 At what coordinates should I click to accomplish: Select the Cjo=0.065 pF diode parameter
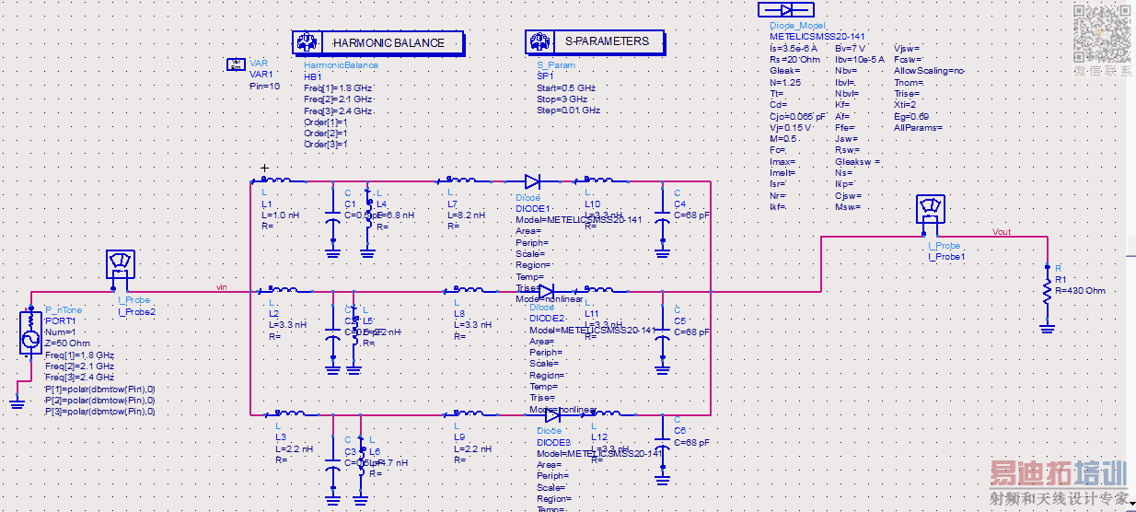coord(797,116)
